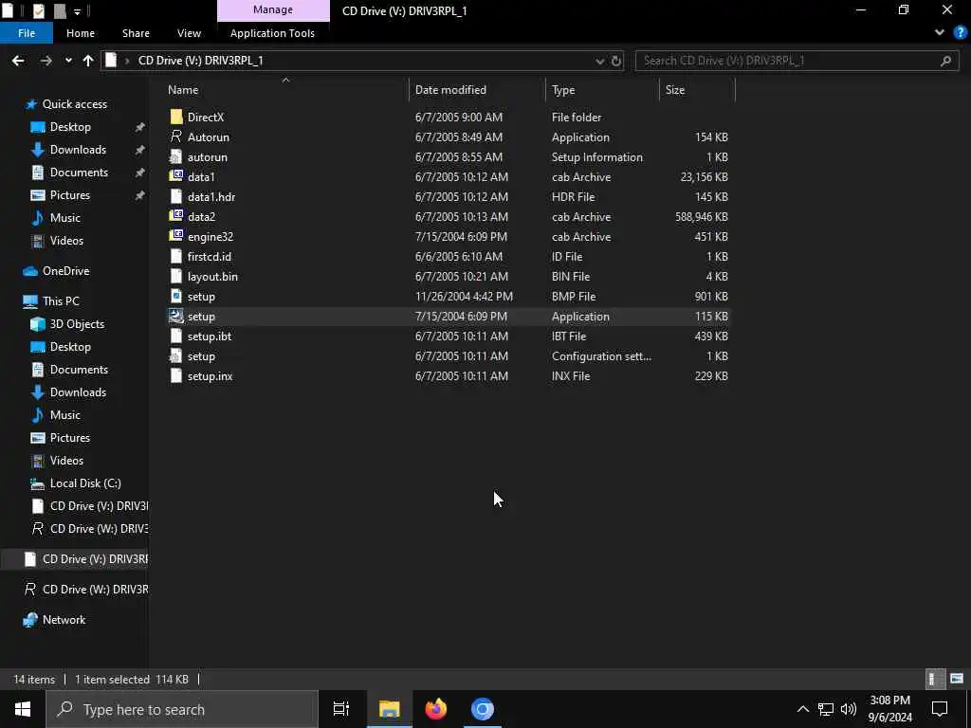This screenshot has width=971, height=728.
Task: Open the quick access toolbar customize dropdown
Action: 77,11
